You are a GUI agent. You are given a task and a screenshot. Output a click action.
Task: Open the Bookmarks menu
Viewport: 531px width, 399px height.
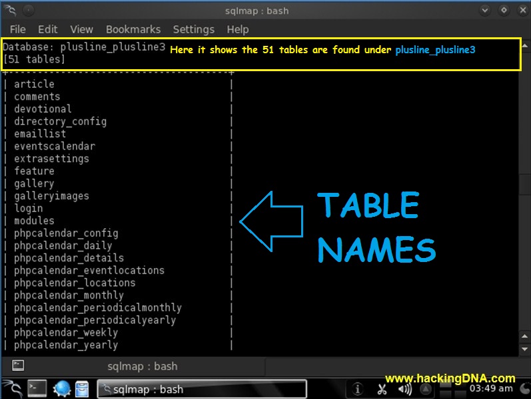tap(133, 29)
